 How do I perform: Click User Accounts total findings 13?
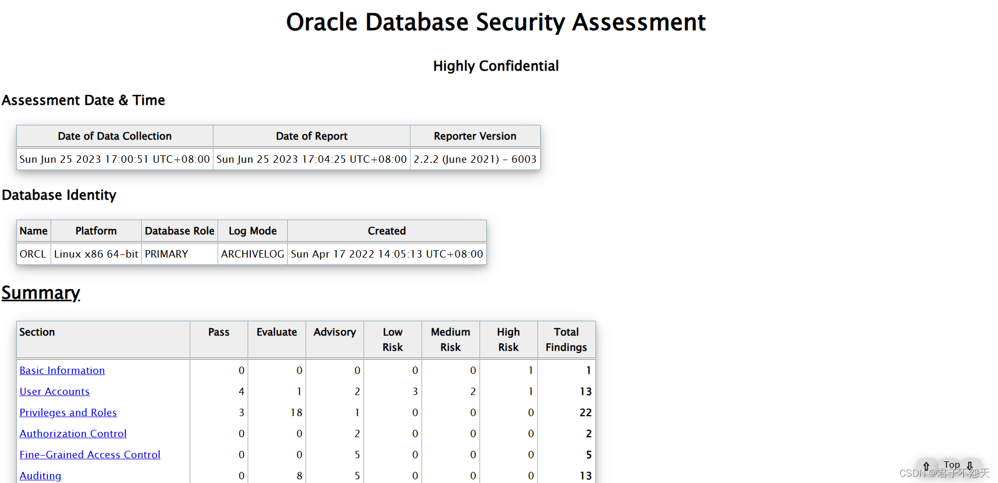(585, 391)
